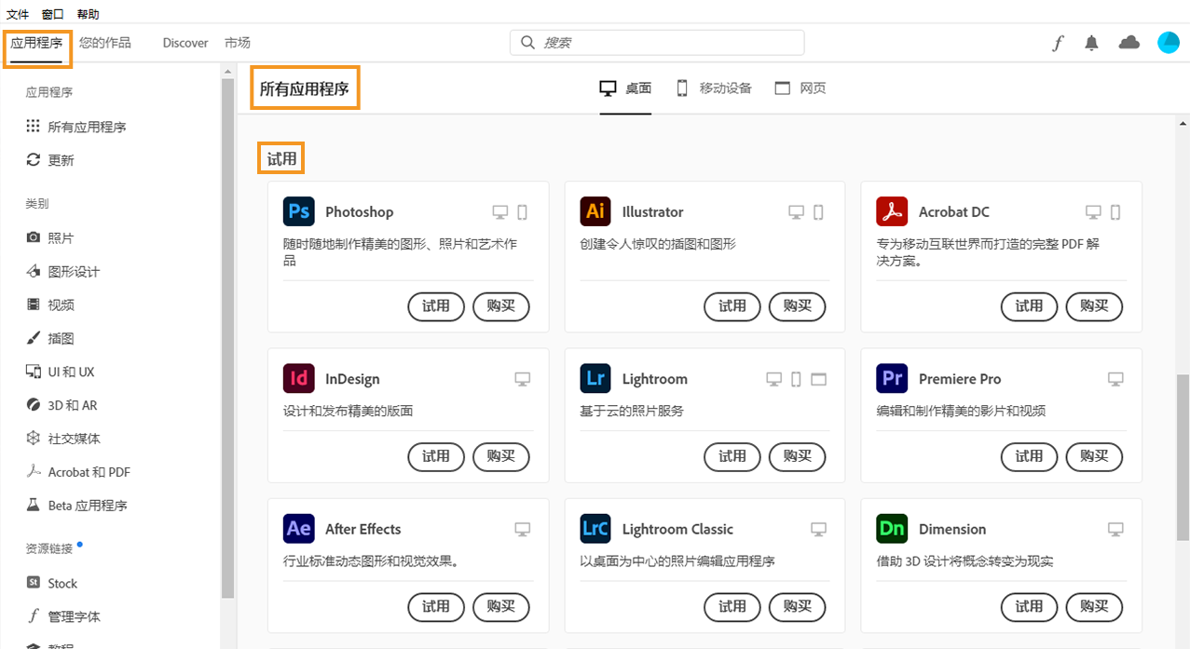The width and height of the screenshot is (1190, 649).
Task: Click the Photoshop card title text
Action: click(x=360, y=211)
